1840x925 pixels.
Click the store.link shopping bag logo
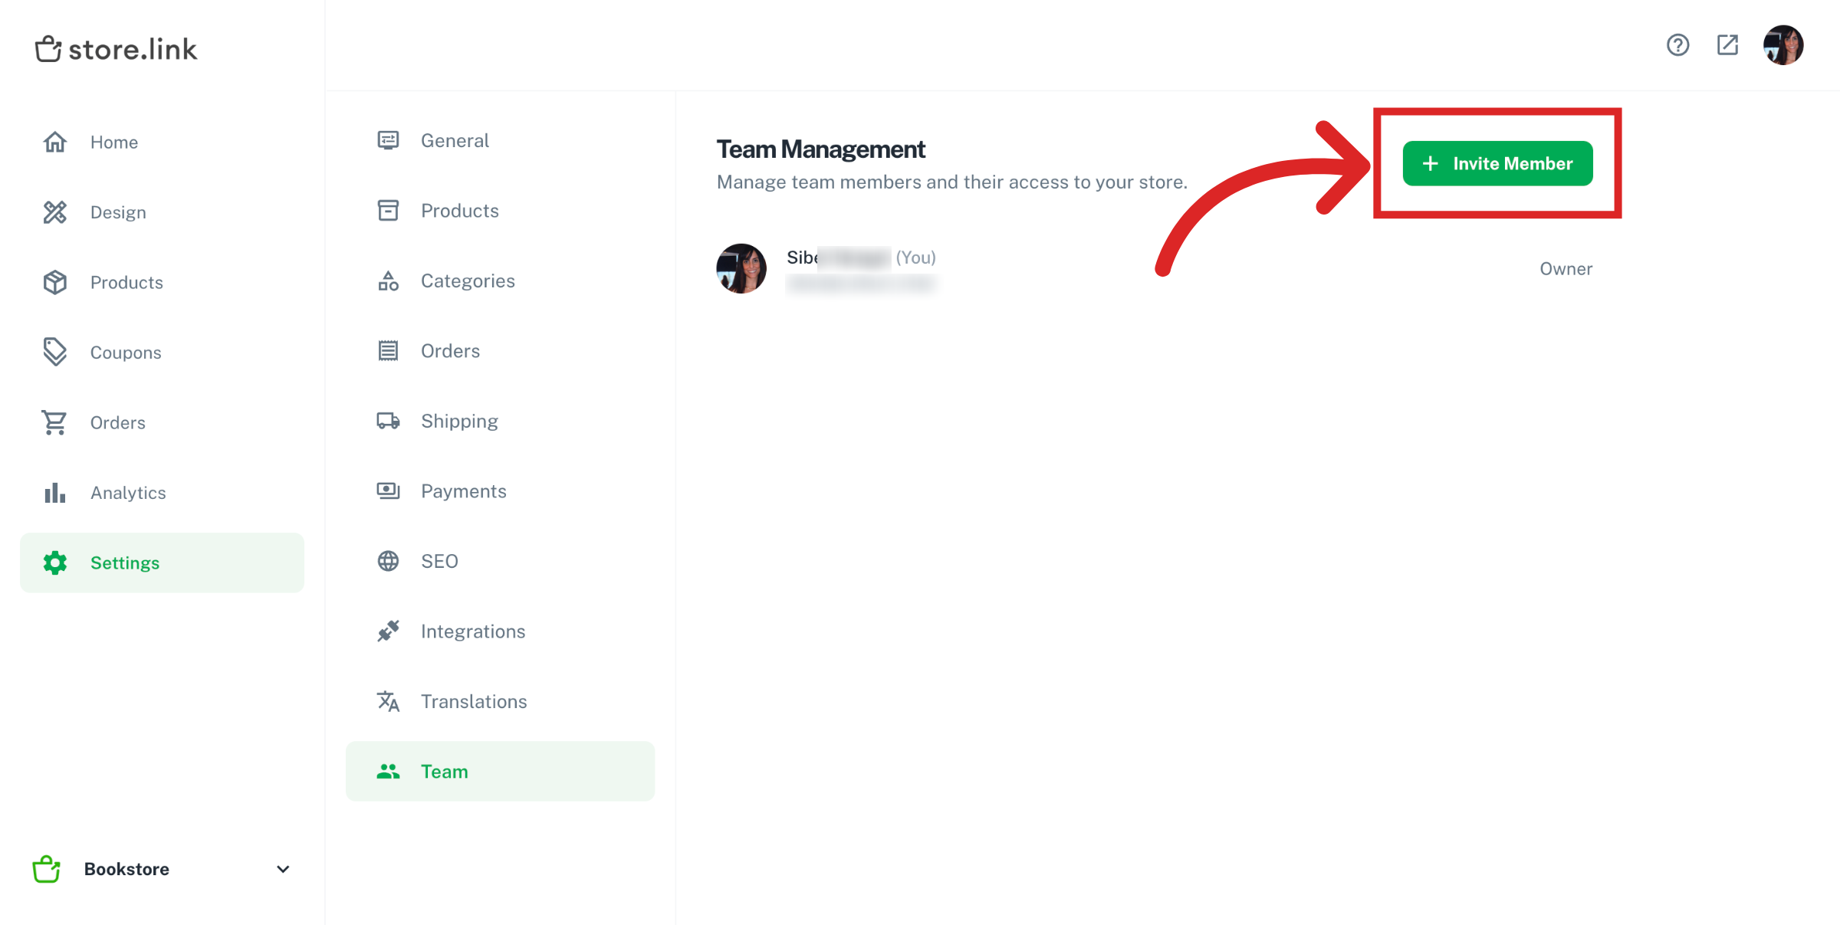[49, 48]
